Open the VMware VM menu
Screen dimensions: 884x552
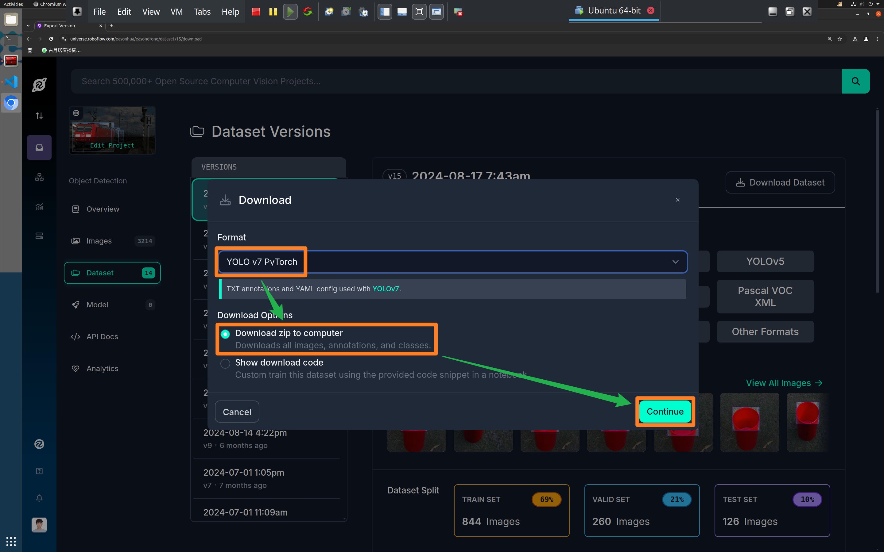click(176, 12)
